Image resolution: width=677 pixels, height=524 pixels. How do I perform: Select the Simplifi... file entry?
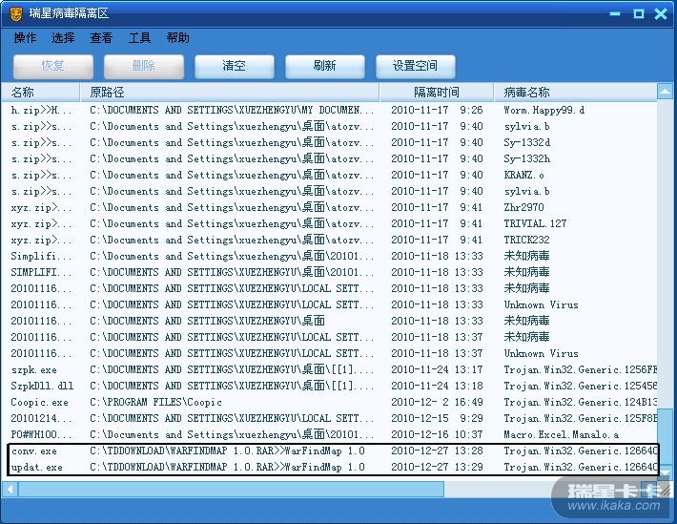330,257
